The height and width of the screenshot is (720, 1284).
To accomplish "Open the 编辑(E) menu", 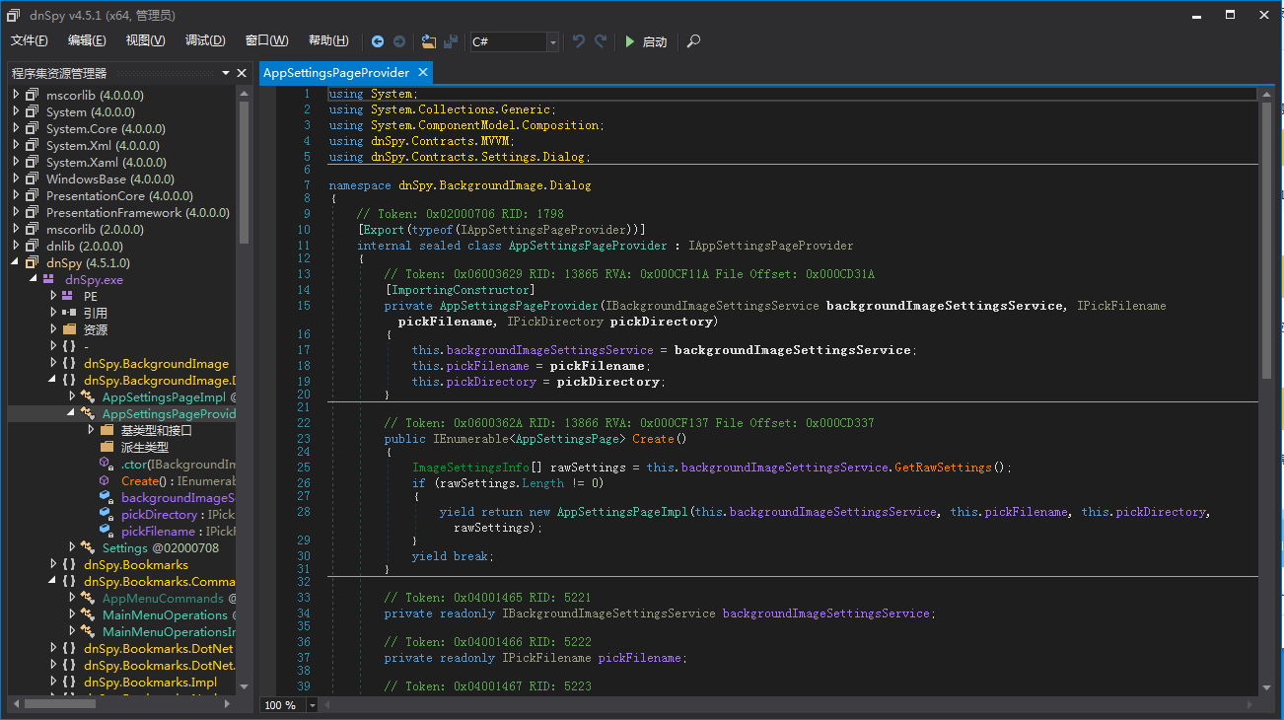I will tap(87, 40).
